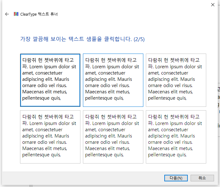Image resolution: width=220 pixels, height=187 pixels.
Task: Go back with the left arrow button
Action: coord(7,14)
